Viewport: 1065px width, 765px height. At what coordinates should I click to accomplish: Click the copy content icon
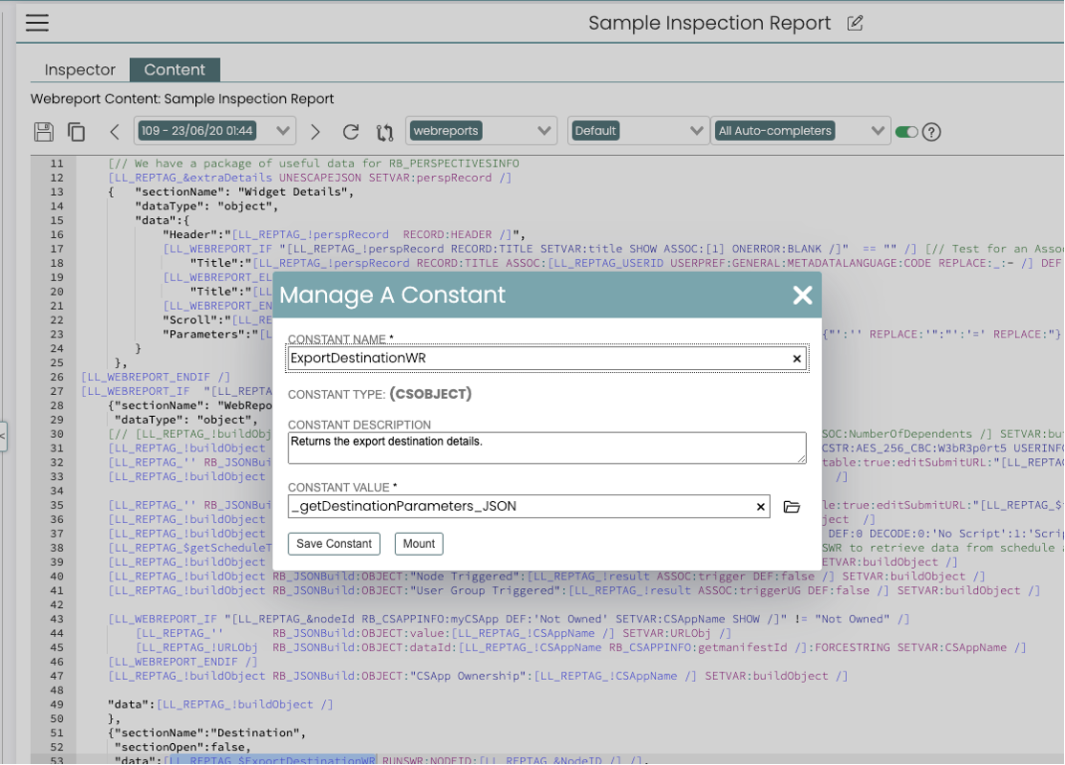76,132
